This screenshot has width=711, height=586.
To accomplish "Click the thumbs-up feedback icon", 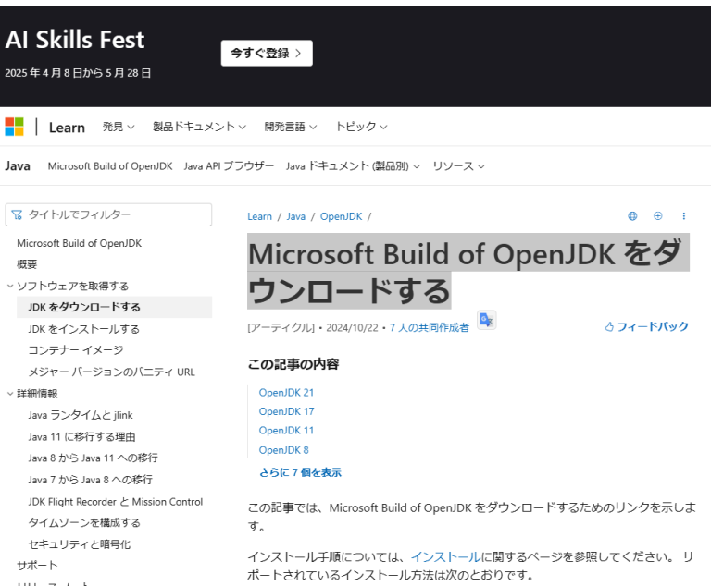I will click(x=609, y=326).
